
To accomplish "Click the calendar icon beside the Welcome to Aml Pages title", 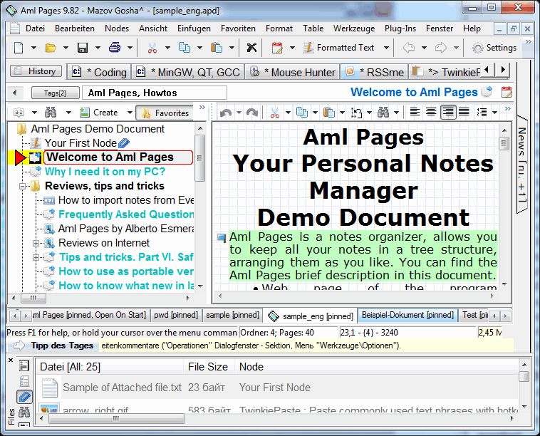I will point(507,92).
